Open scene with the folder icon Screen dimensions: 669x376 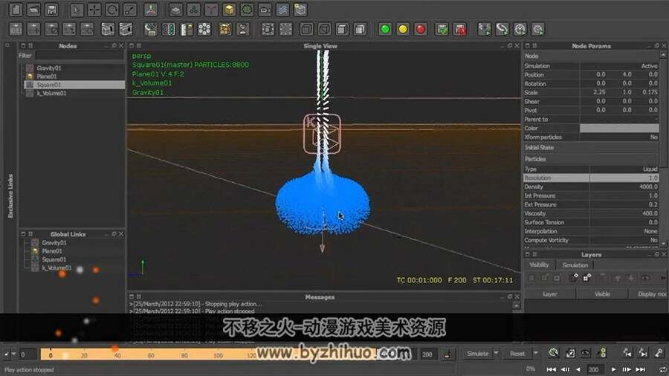click(x=33, y=10)
